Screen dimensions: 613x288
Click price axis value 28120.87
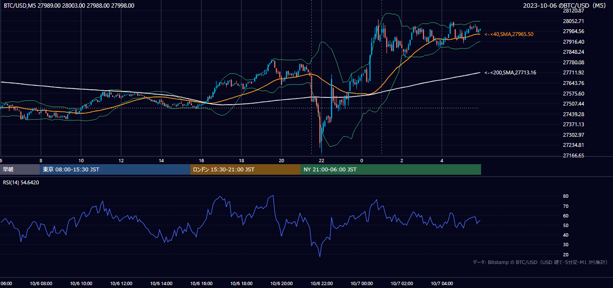tap(573, 11)
